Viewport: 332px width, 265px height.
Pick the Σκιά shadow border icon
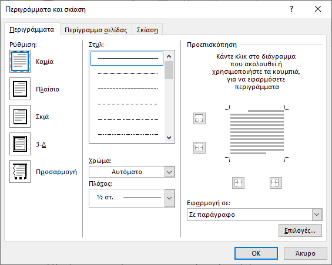(x=20, y=116)
